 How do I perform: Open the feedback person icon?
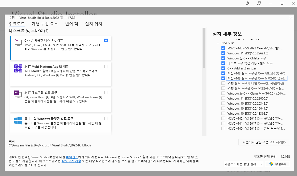pyautogui.click(x=259, y=3)
